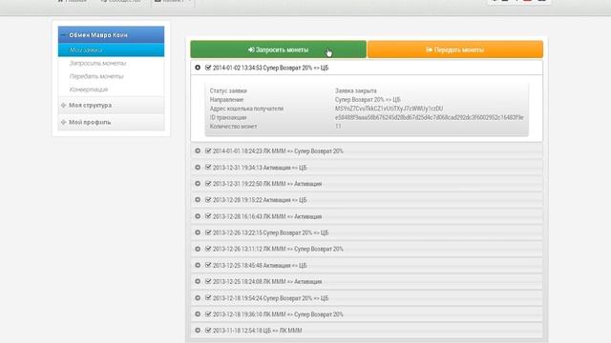This screenshot has width=611, height=343.
Task: Click check icon of 2013-12-26 13:11:12 request
Action: point(208,249)
